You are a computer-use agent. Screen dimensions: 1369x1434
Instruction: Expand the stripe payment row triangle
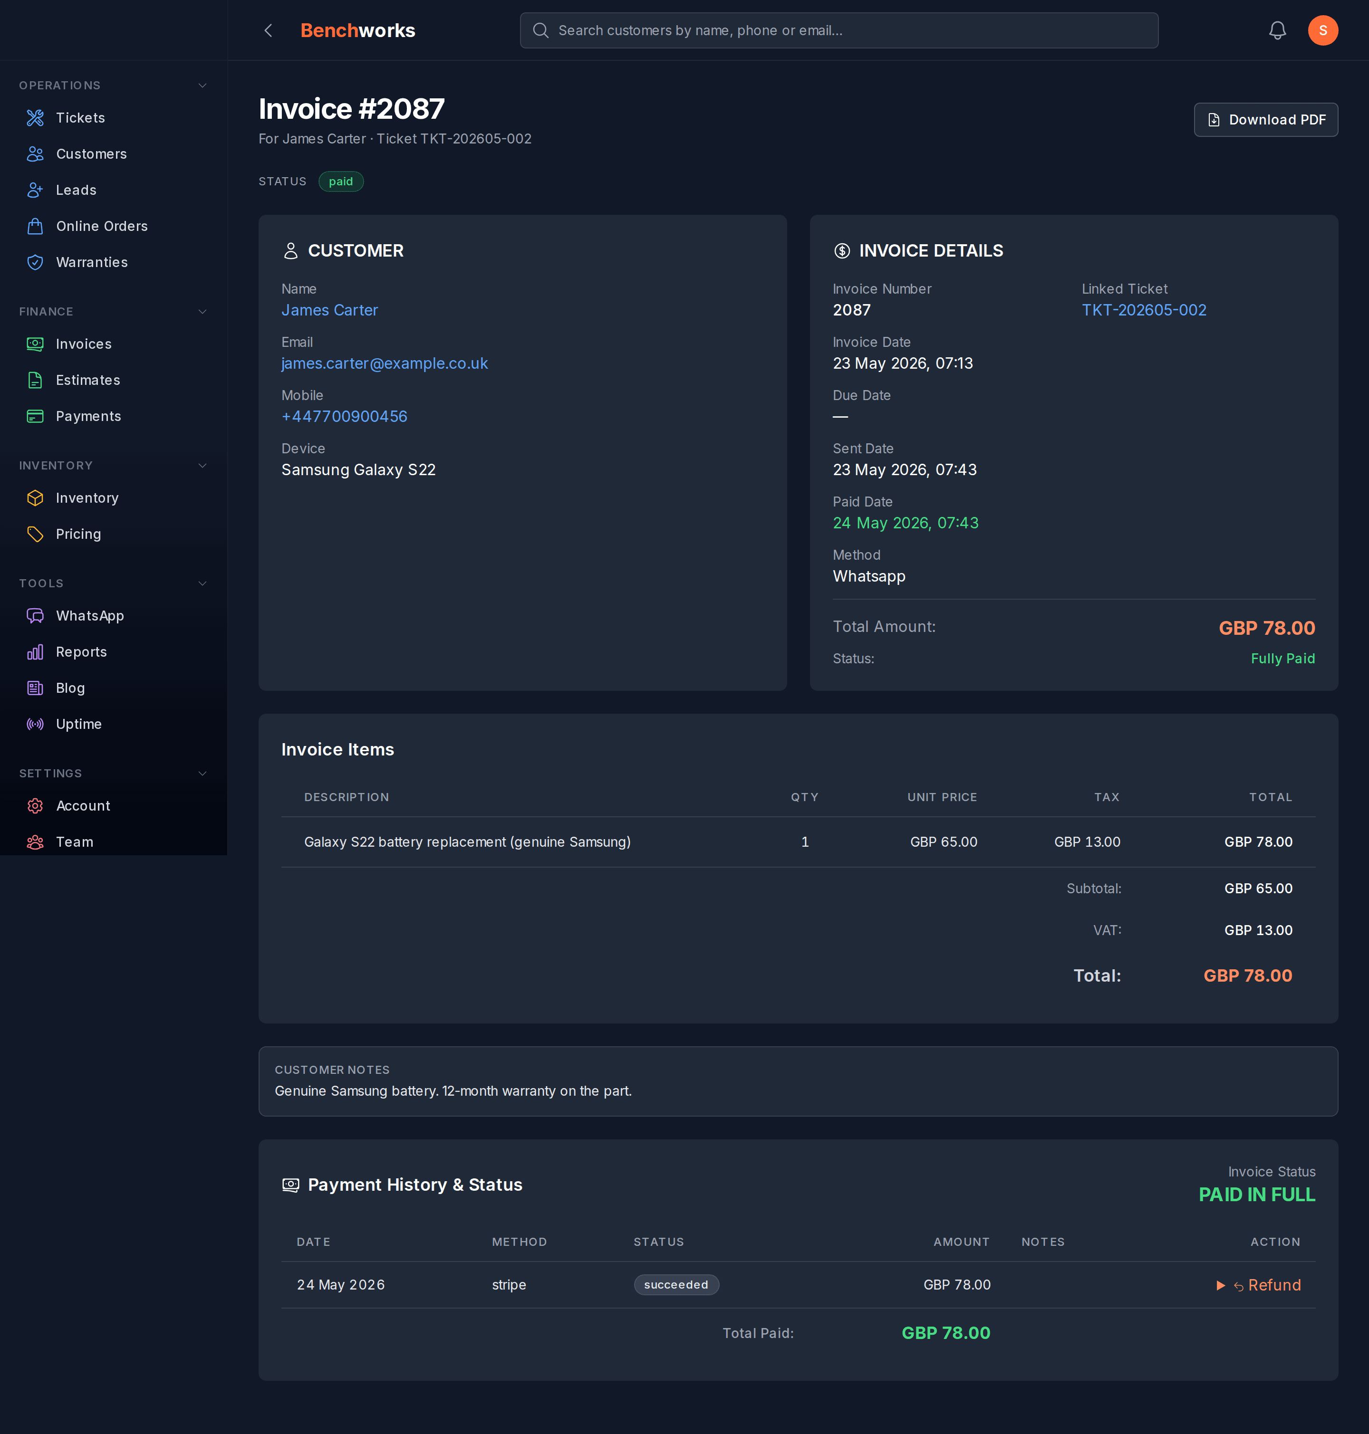tap(1220, 1285)
